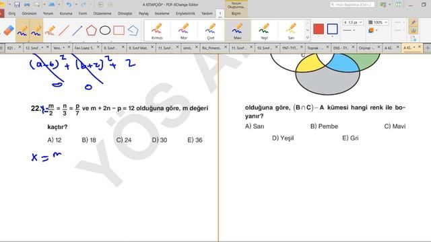The image size is (431, 242).
Task: Select the blue Arrow tool
Action: point(77,30)
